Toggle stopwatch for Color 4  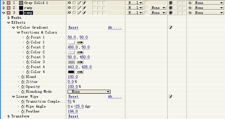tap(28, 72)
